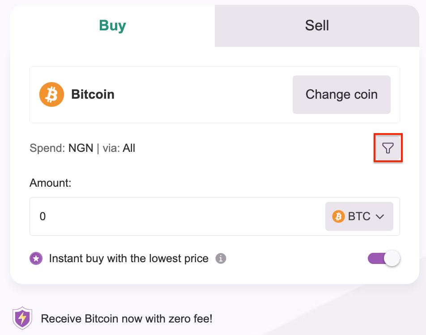Expand the chevron arrow next to BTC
426x335 pixels.
click(x=380, y=217)
